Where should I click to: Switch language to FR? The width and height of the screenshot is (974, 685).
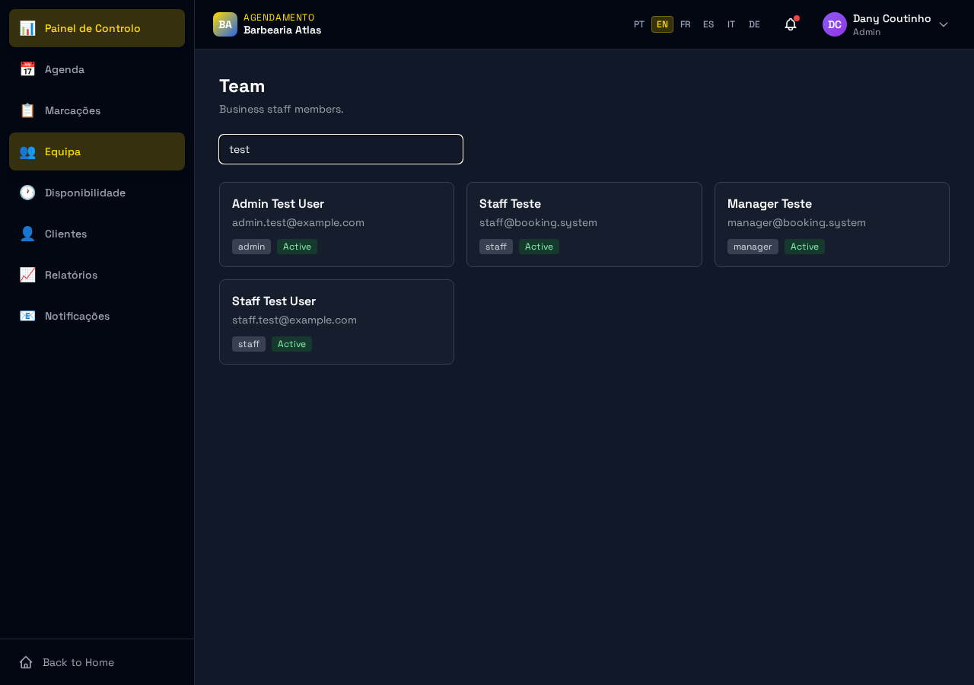click(686, 24)
